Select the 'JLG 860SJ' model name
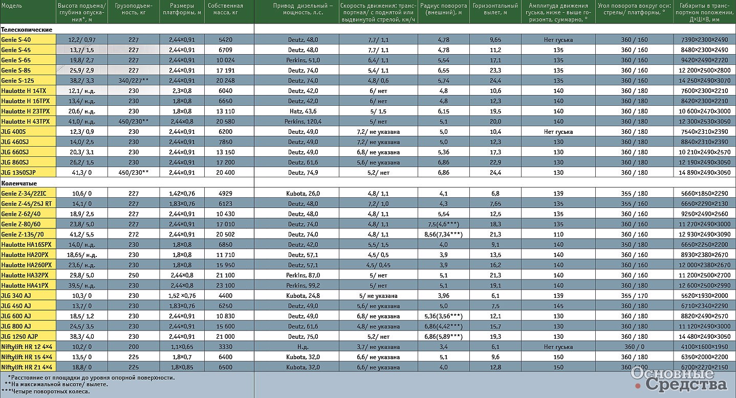This screenshot has height=398, width=736. tap(15, 162)
